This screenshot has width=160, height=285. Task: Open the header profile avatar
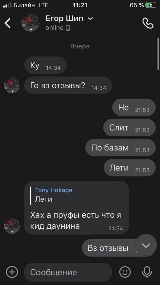(30, 22)
